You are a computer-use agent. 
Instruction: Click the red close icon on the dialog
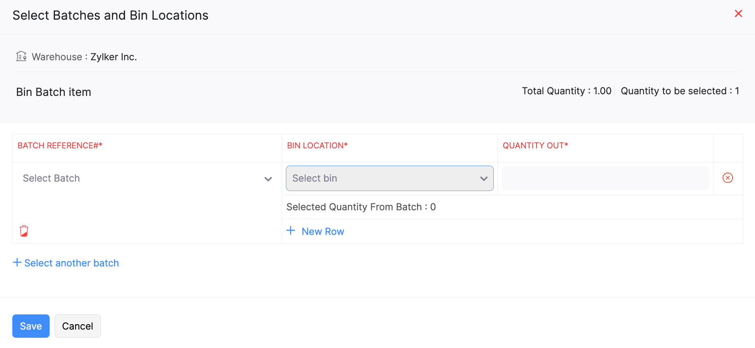pos(739,14)
